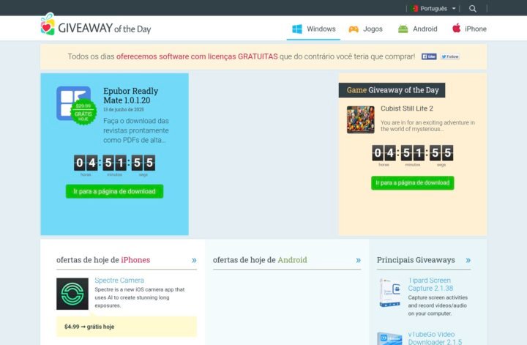Open the Tipard Screen Capture 2.1.38 link
Screen dimensions: 527x345
coord(430,284)
